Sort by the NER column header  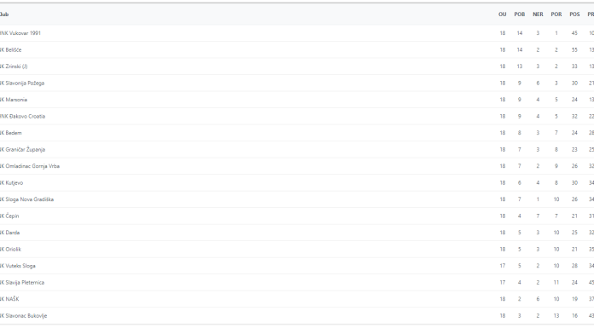(538, 14)
